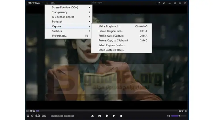Mute audio with the speaker icon
The image size is (214, 120).
pos(168,116)
